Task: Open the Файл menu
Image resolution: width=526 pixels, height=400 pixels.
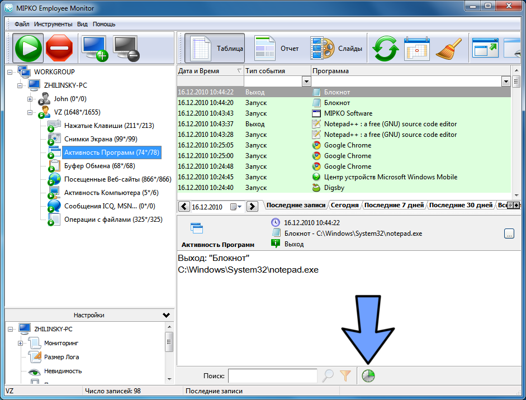Action: (x=22, y=24)
